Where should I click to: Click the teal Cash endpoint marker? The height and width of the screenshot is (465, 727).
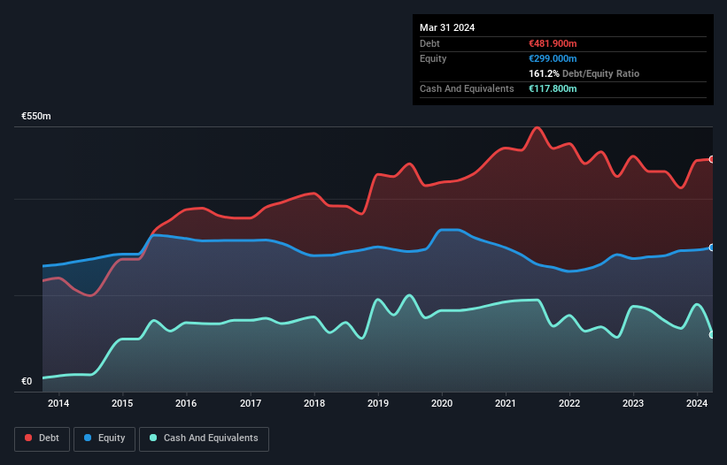click(712, 334)
